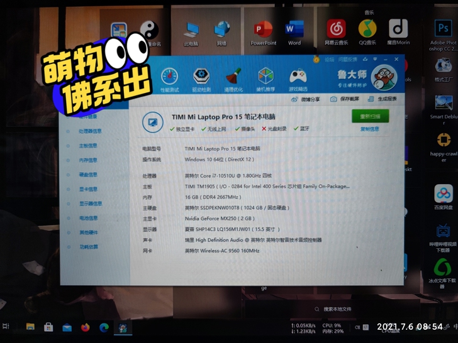Click the display value SHP14C3 LQ156M1JW01

click(232, 229)
